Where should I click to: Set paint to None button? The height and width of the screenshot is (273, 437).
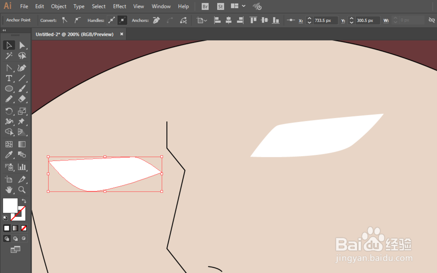pos(24,228)
